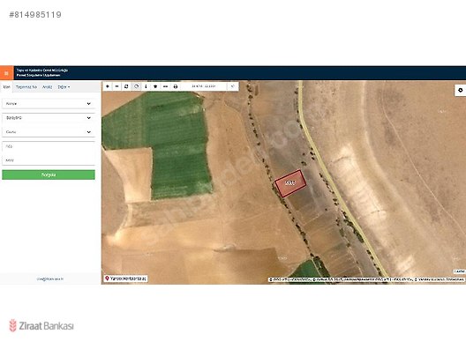466x349 pixels.
Task: Expand the Konya province dropdown
Action: (x=49, y=104)
